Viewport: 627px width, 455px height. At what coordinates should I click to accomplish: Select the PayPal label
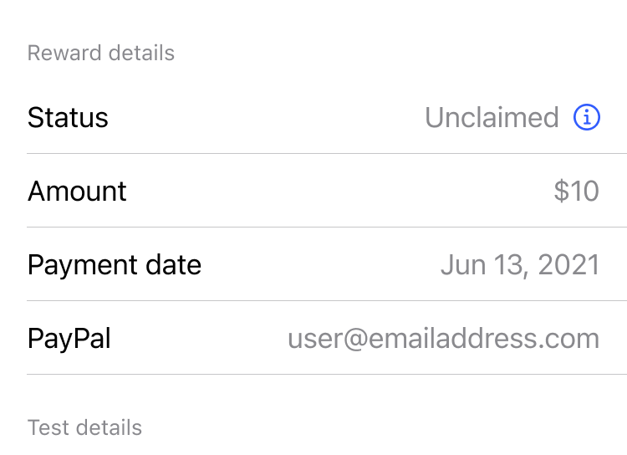click(x=69, y=339)
